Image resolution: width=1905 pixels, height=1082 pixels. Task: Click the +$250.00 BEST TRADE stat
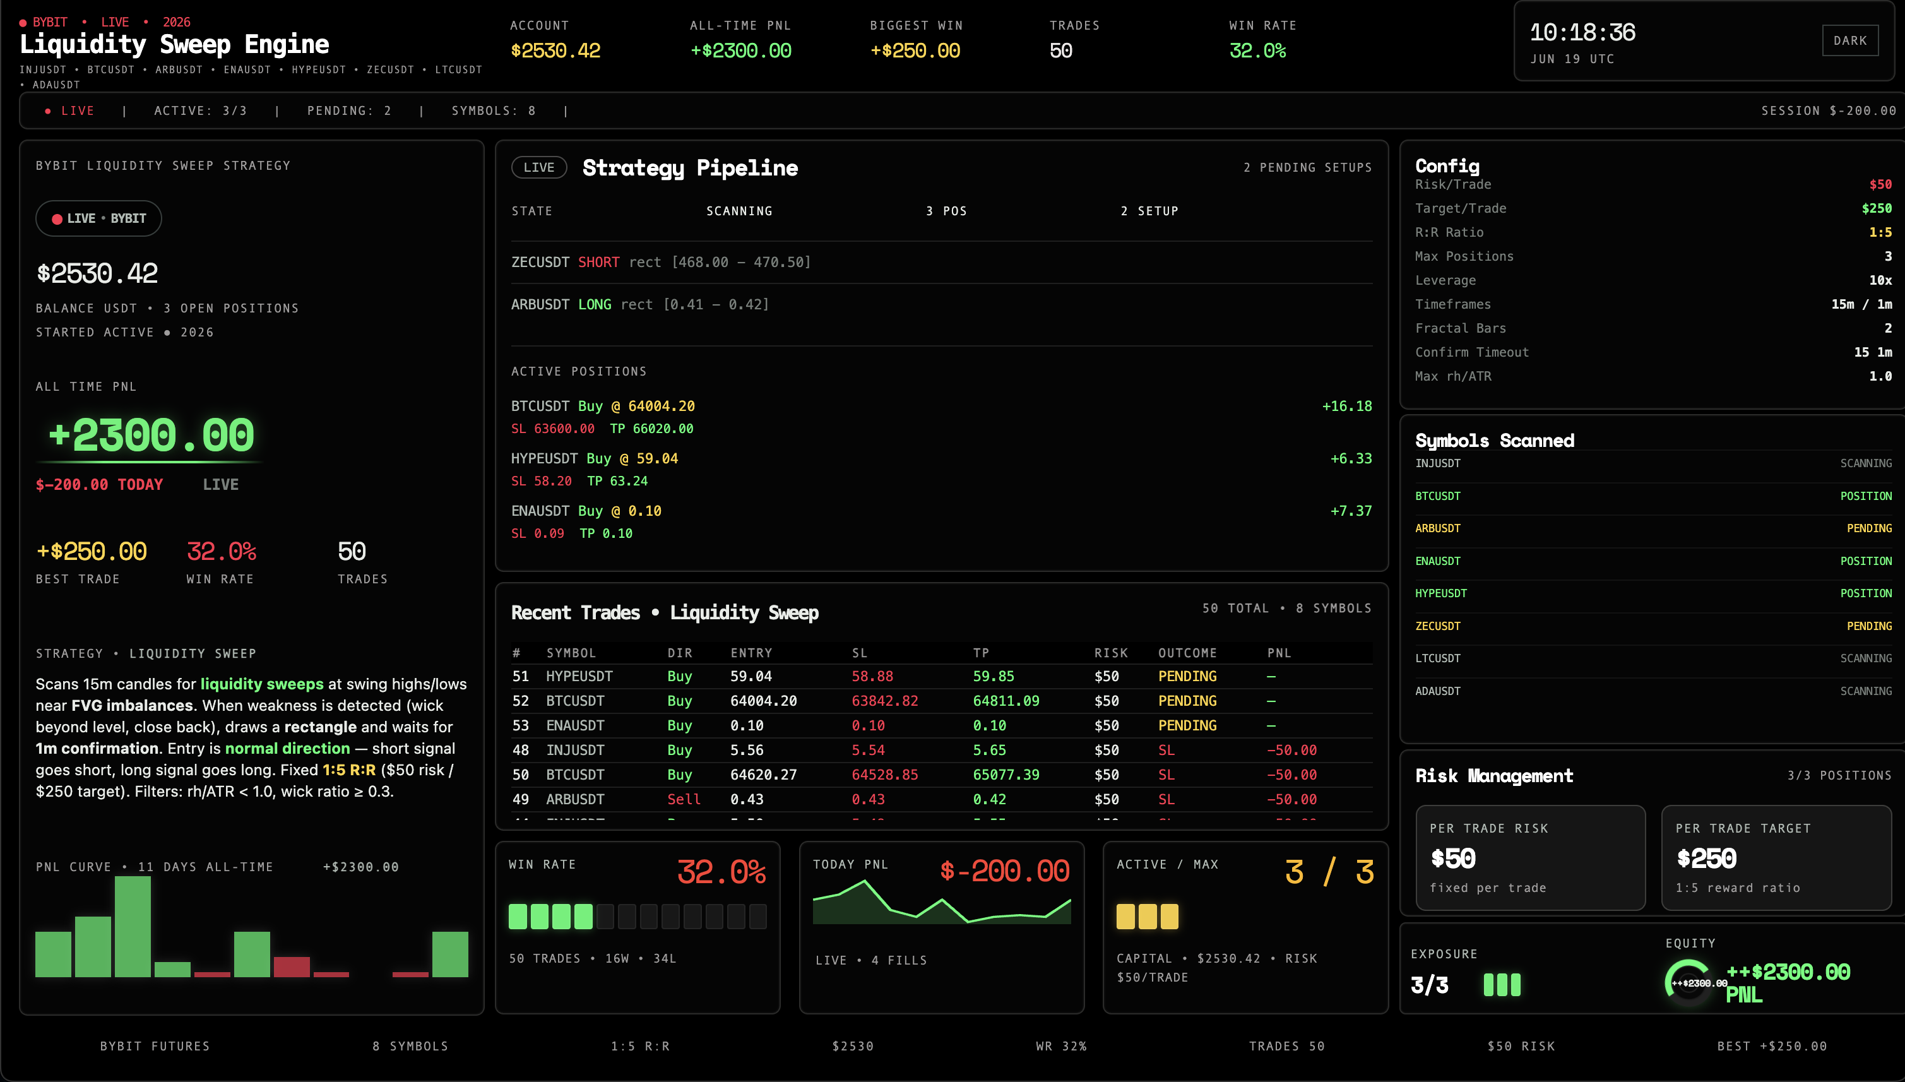(92, 562)
